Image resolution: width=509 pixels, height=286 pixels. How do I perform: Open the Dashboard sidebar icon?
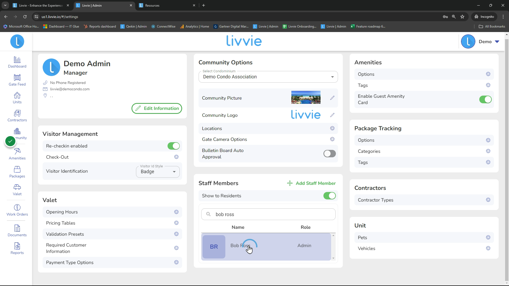coord(17,62)
